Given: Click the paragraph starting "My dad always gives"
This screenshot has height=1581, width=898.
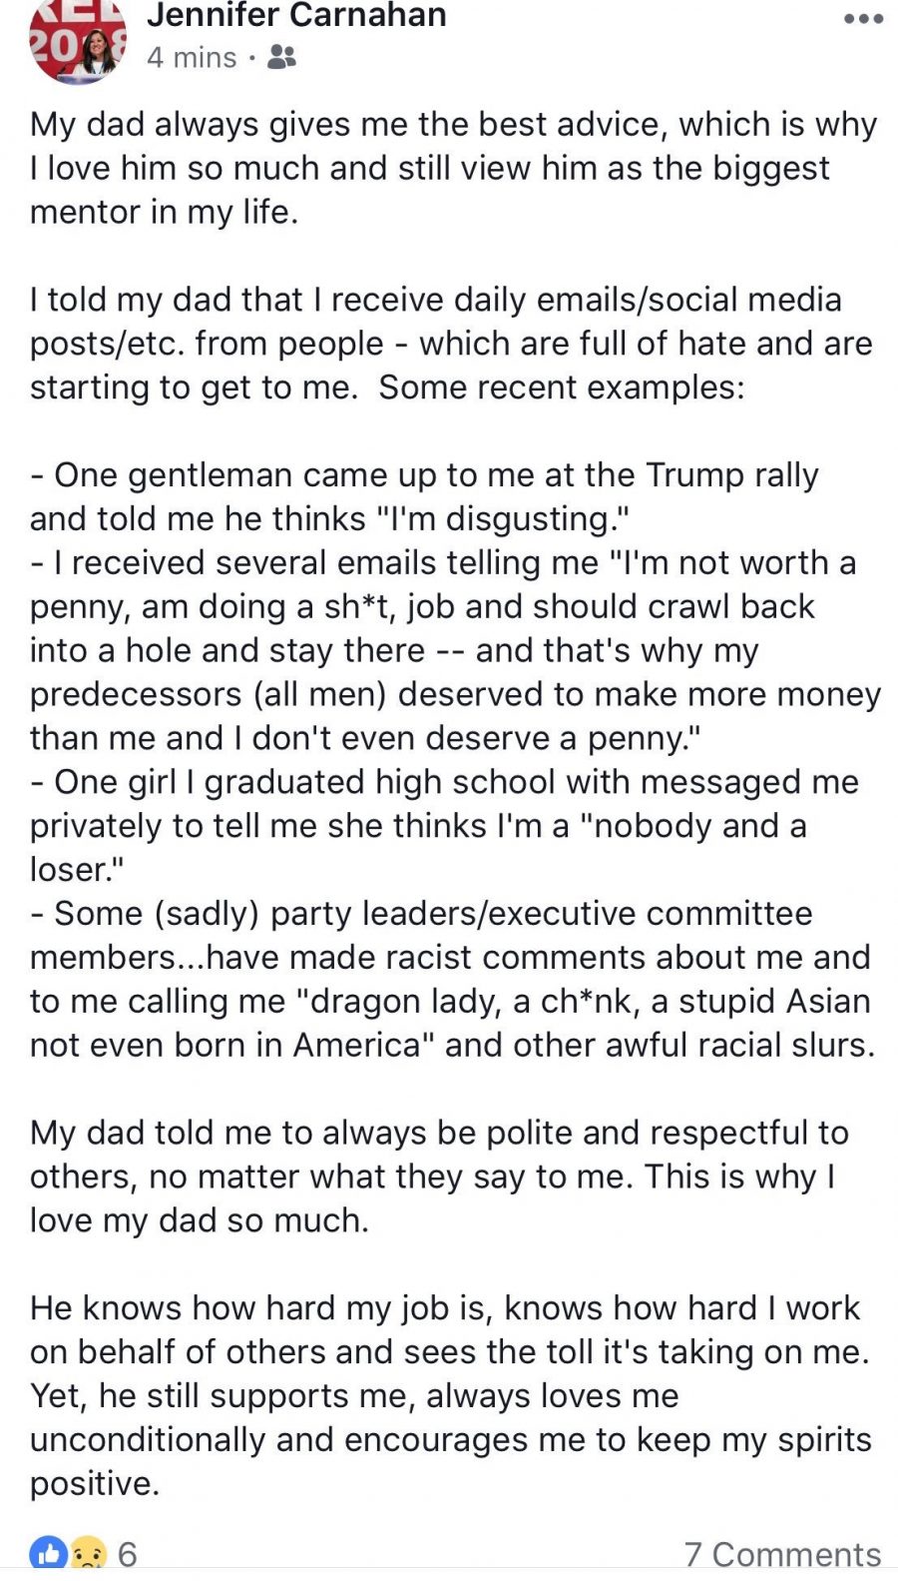Looking at the screenshot, I should pos(454,168).
